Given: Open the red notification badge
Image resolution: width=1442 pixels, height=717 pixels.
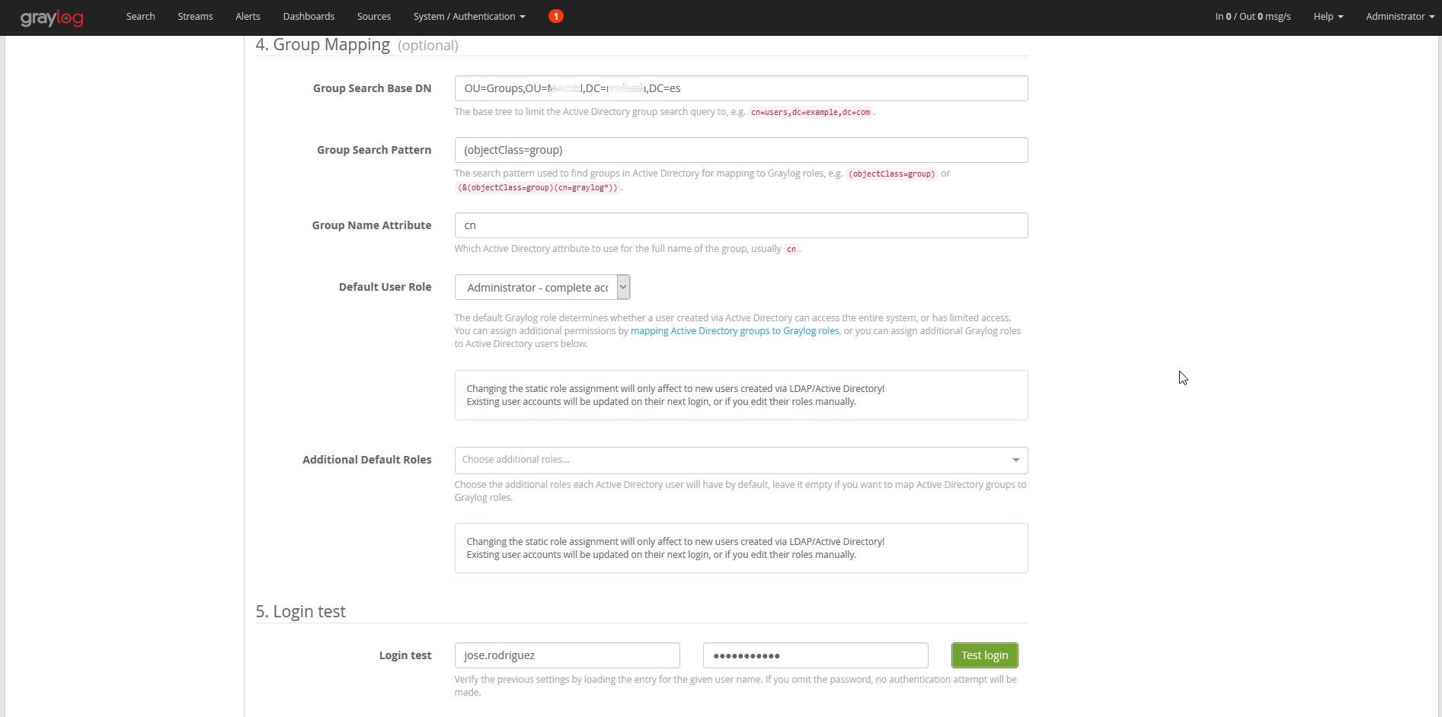Looking at the screenshot, I should pyautogui.click(x=556, y=16).
